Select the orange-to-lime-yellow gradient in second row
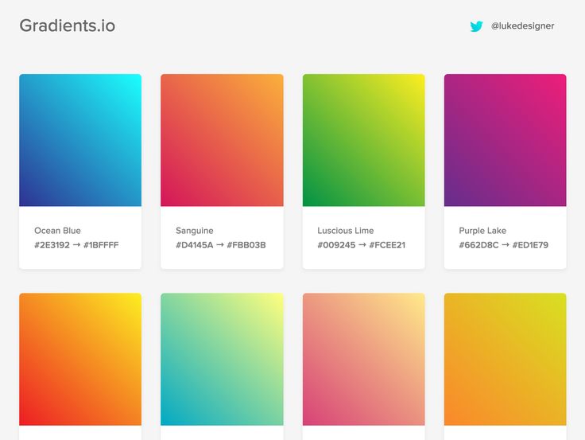This screenshot has width=585, height=440. tap(505, 359)
